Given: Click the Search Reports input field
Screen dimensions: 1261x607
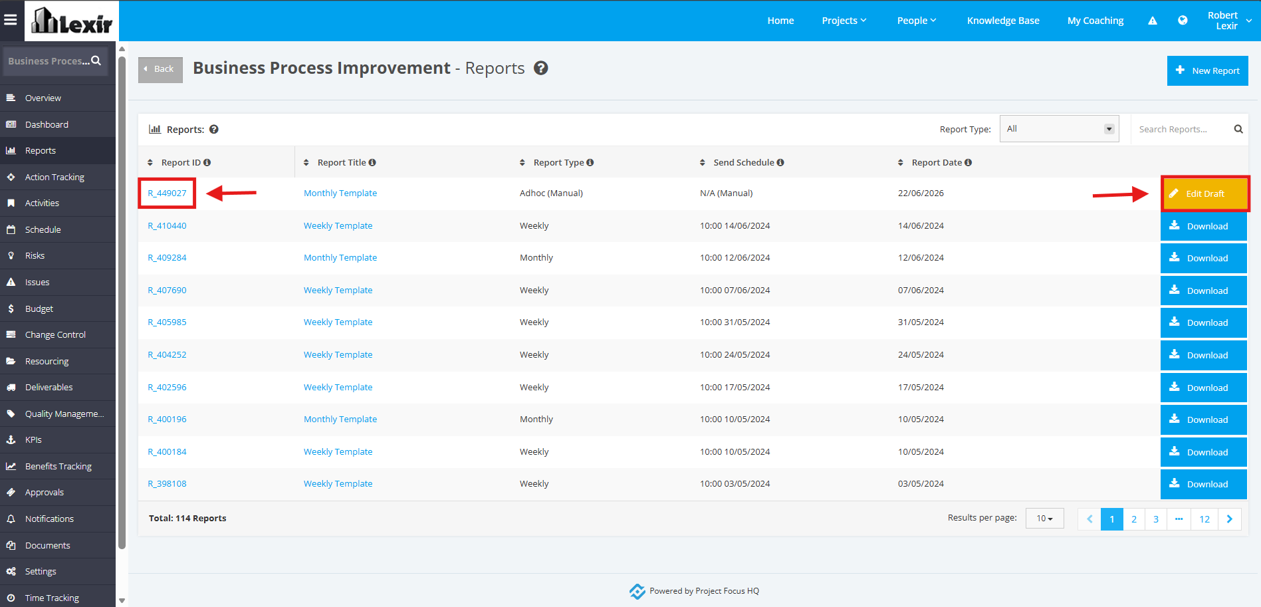Looking at the screenshot, I should tap(1183, 129).
